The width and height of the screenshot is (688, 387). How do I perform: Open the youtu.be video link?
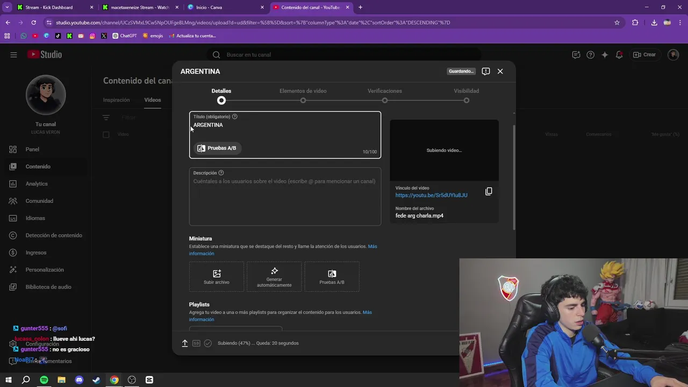pos(431,195)
